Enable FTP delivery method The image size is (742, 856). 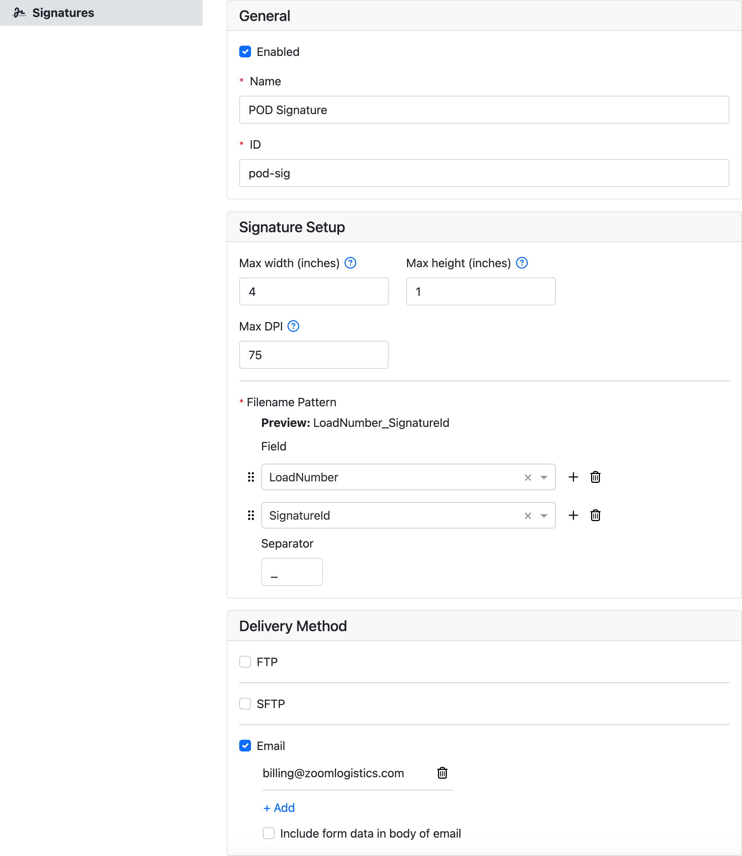245,661
